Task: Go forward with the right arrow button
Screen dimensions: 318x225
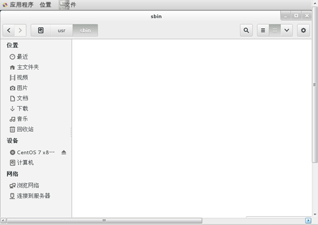Action: (20, 31)
